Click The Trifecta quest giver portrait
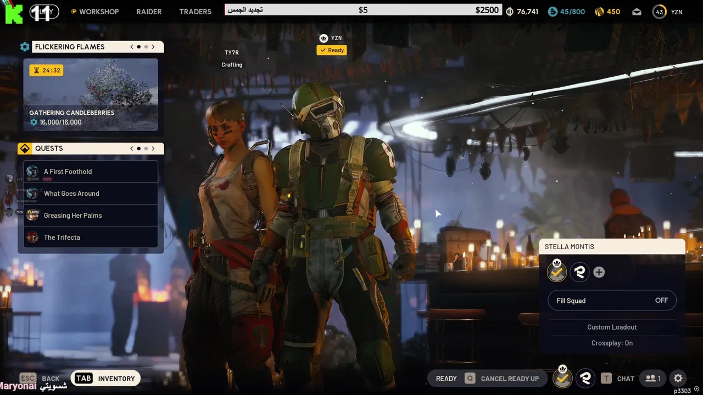The image size is (703, 395). 32,237
